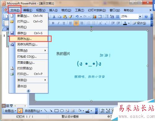
Task: Click the Insert Chart icon
Action: 94,16
